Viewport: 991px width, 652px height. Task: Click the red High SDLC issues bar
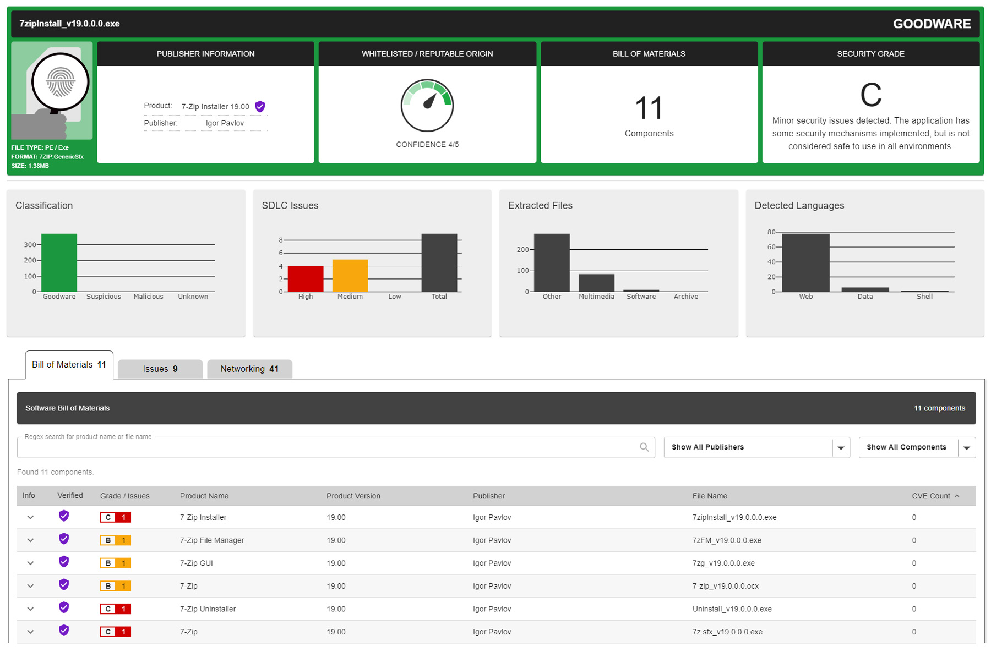click(x=306, y=278)
